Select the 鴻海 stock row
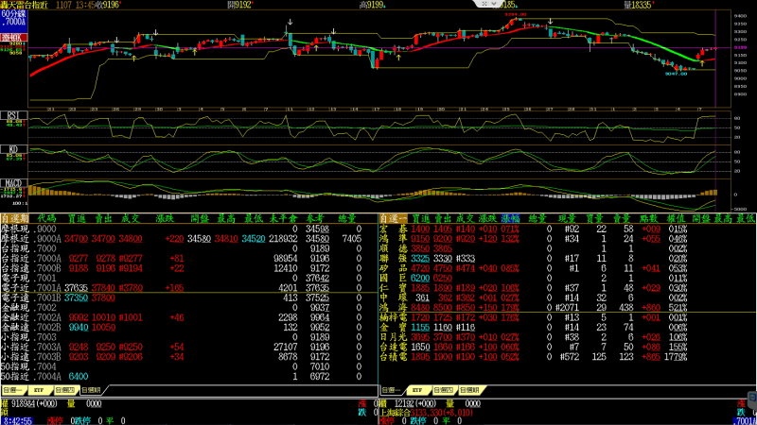The image size is (757, 425). point(393,307)
